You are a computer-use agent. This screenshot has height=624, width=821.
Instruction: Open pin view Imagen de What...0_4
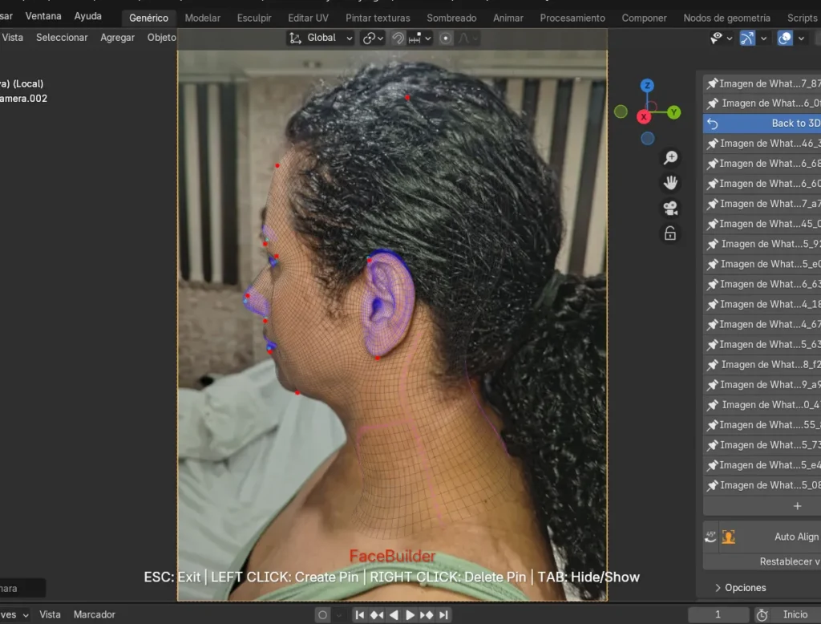point(762,404)
